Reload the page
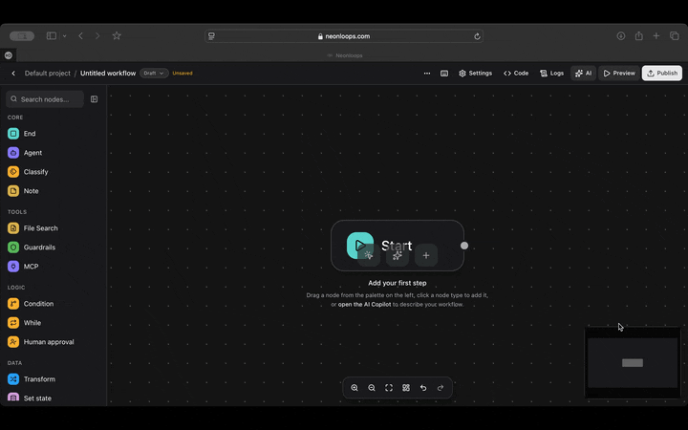This screenshot has height=430, width=688. tap(477, 36)
